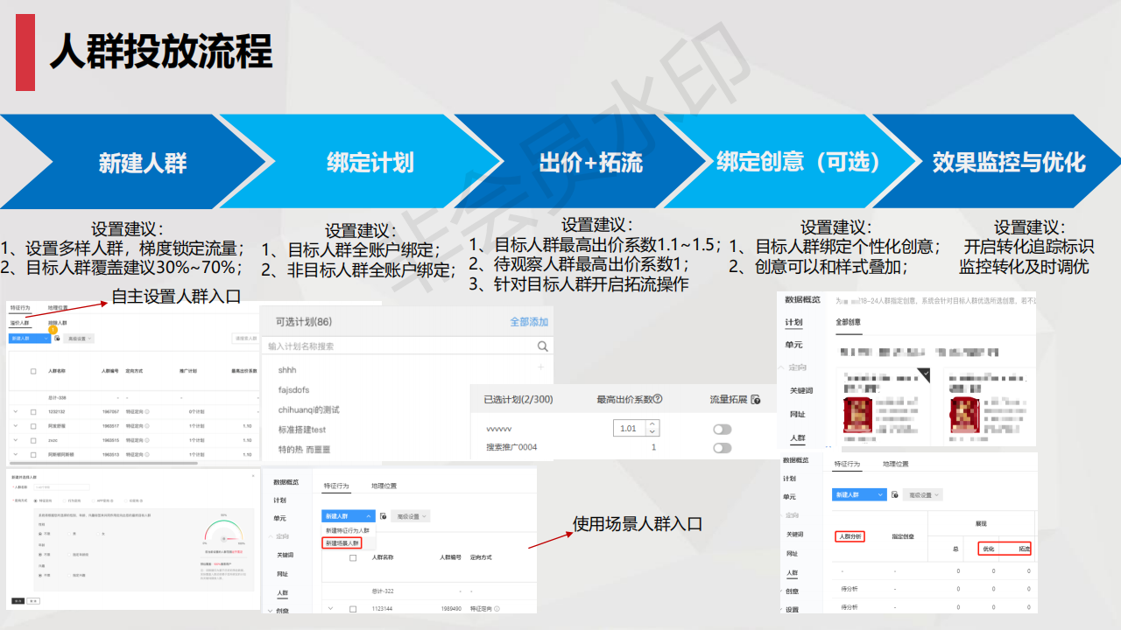Open 新建人群 dropdown in the 溢价人群 panel
Viewport: 1121px width, 630px height.
(30, 339)
